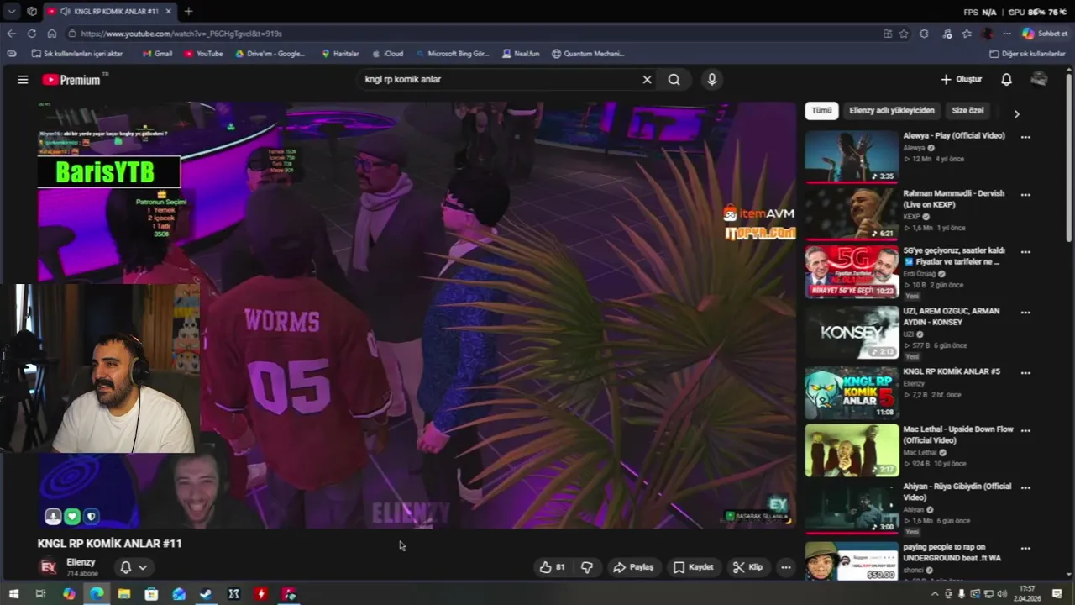
Task: Open the YouTube notifications bell in header
Action: 1006,80
